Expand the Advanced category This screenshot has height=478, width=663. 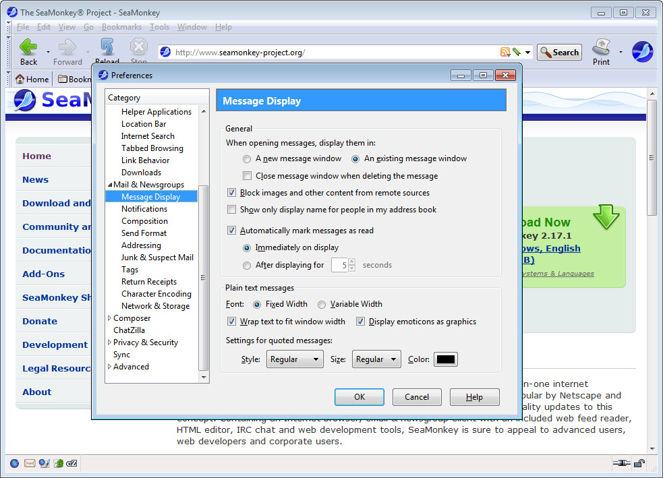[x=109, y=367]
